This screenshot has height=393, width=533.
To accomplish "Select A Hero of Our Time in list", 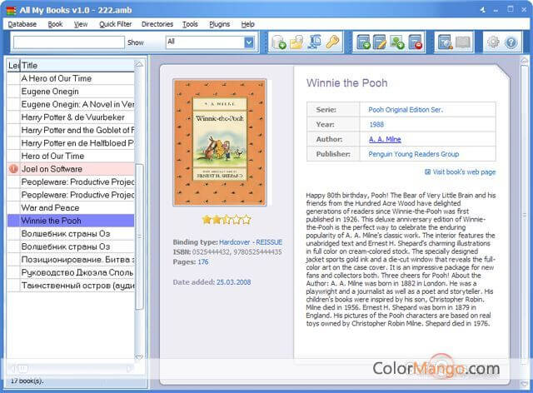I will coord(71,78).
